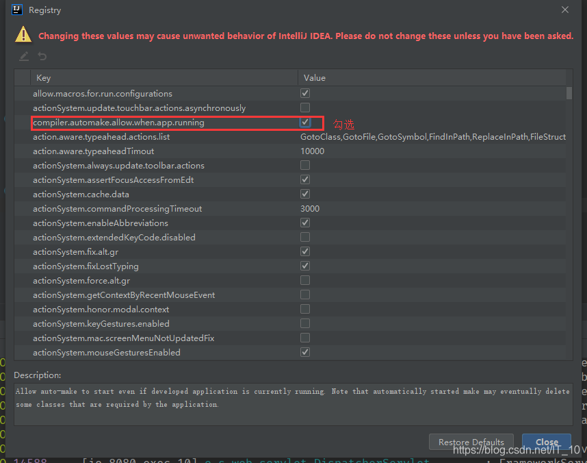
Task: Uncheck actionSystem.assertFocusAccessFromEdt
Action: pos(305,179)
